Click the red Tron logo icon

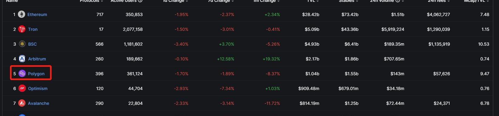pyautogui.click(x=22, y=29)
